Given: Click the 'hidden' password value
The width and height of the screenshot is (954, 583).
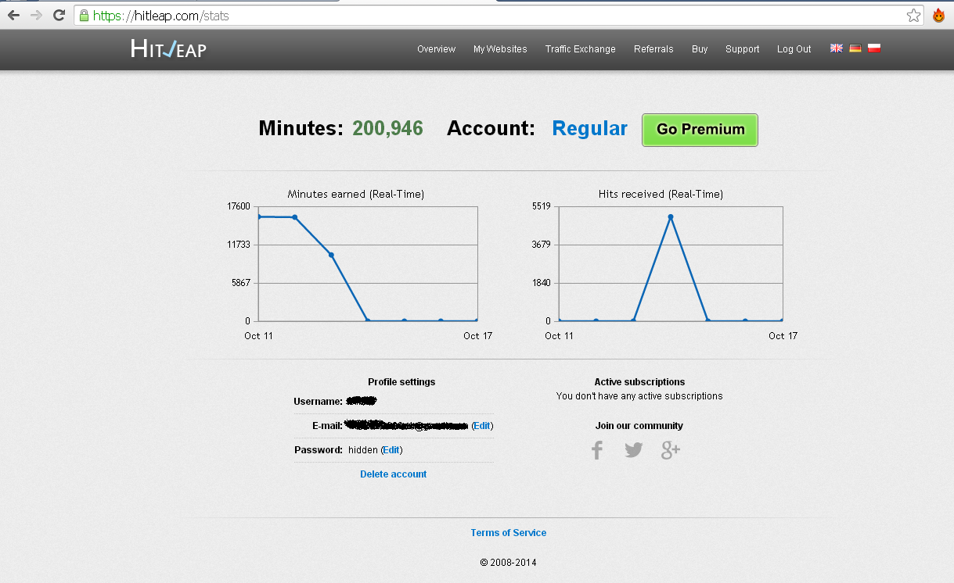Looking at the screenshot, I should [363, 450].
